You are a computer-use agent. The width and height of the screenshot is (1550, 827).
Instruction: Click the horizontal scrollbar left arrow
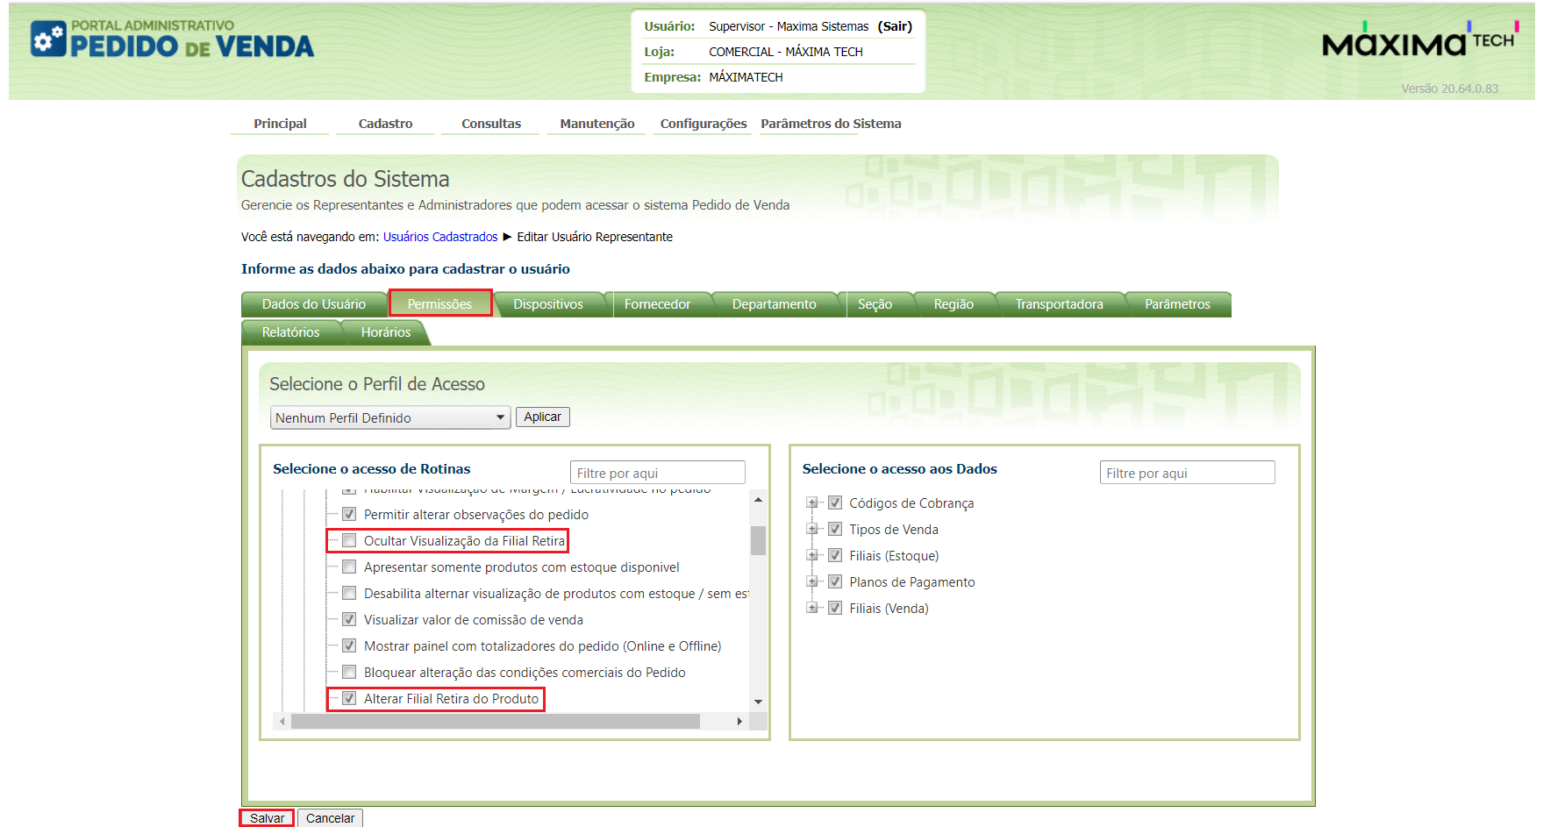[x=282, y=721]
